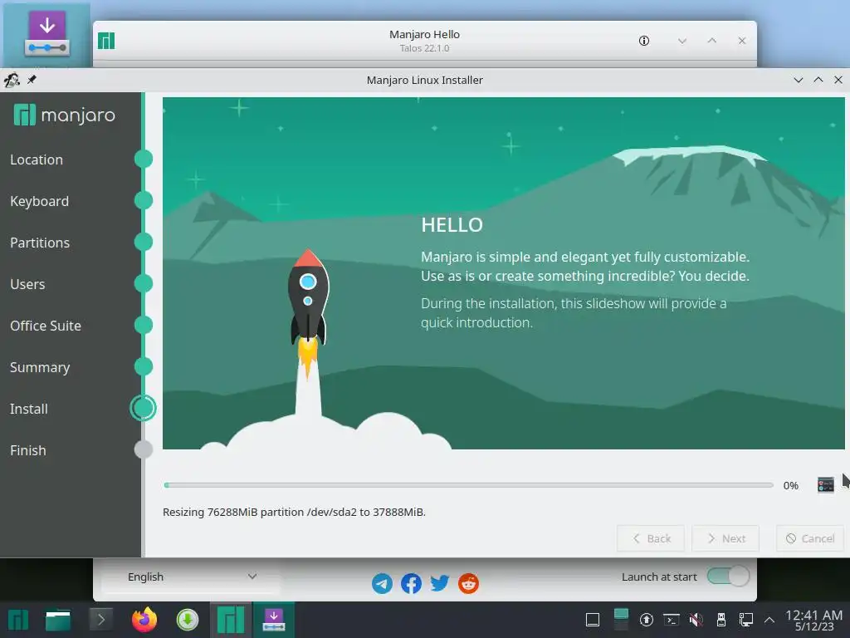Click the resizing partition status text
The image size is (850, 638).
[294, 512]
